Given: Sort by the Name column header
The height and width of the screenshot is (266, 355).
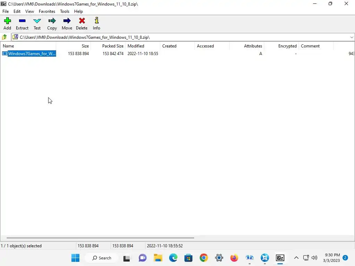Looking at the screenshot, I should point(28,46).
